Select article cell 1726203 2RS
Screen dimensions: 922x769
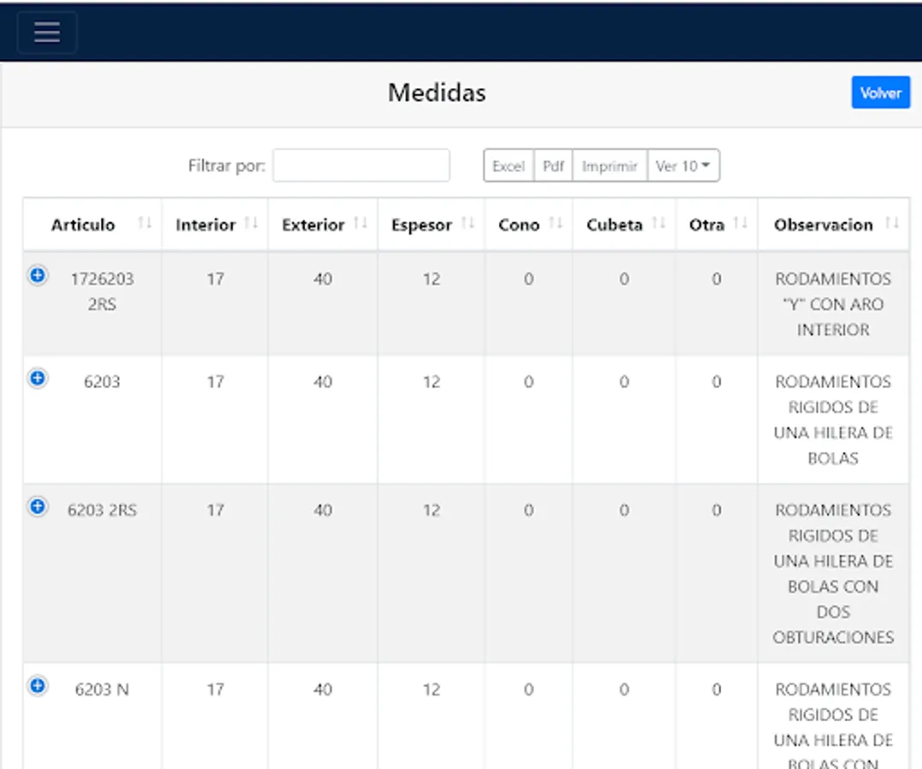[103, 291]
